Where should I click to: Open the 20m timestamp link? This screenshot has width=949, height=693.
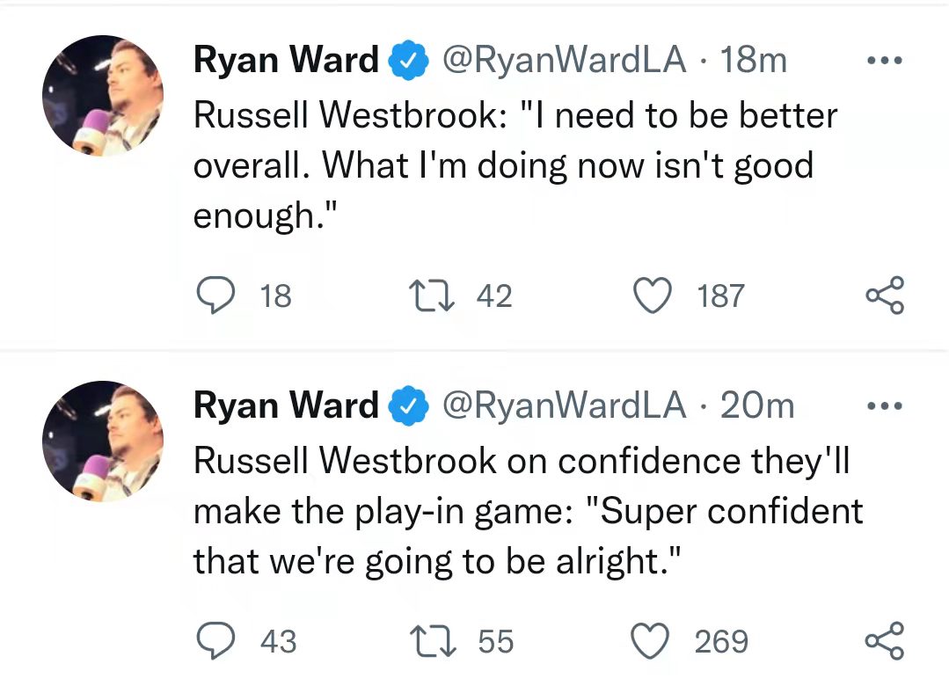click(756, 405)
